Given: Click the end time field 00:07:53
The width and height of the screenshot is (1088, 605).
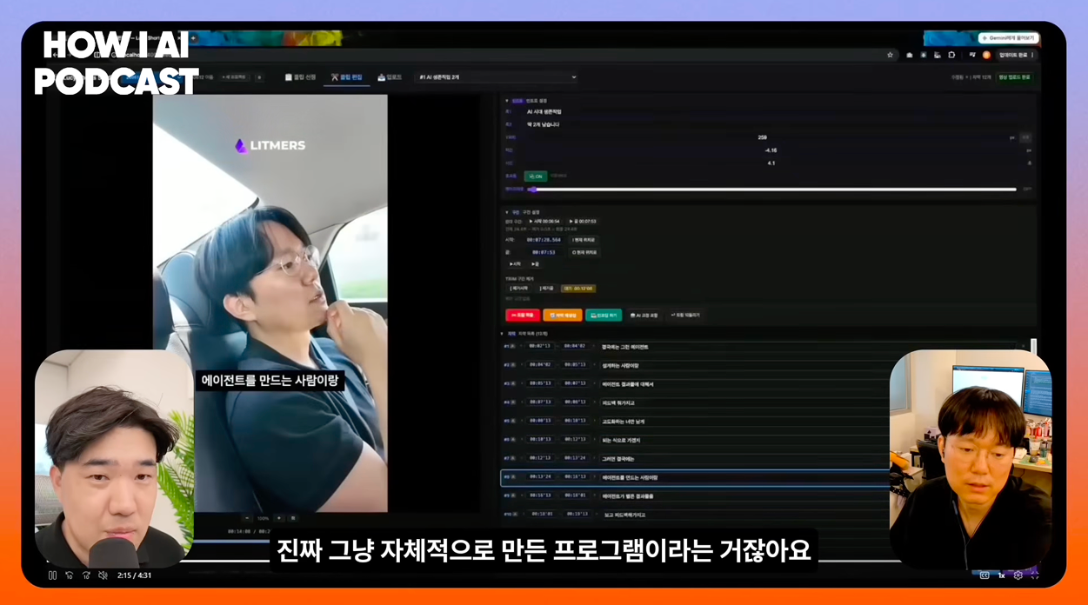Looking at the screenshot, I should pos(544,252).
